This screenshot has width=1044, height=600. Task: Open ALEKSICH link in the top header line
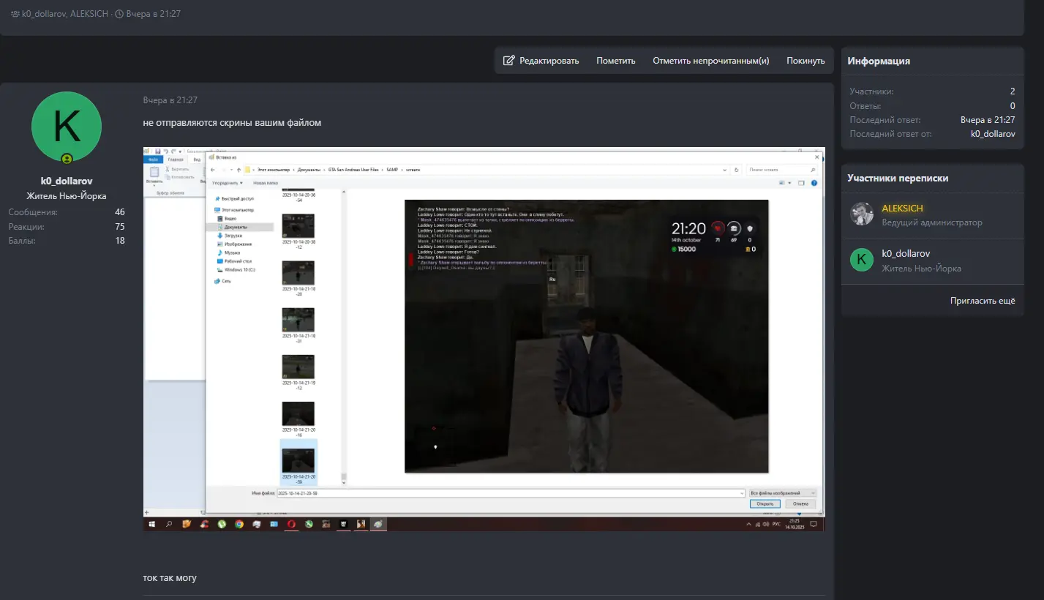(89, 14)
